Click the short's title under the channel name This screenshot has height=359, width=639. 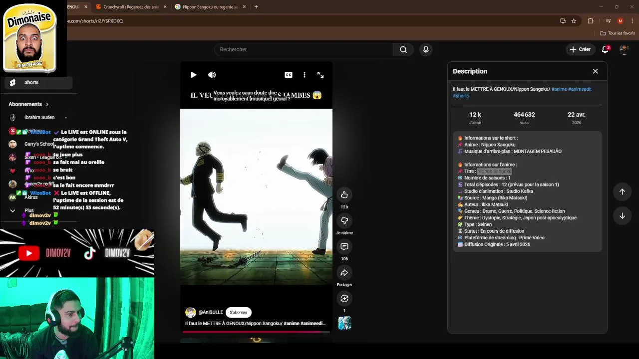pos(255,324)
